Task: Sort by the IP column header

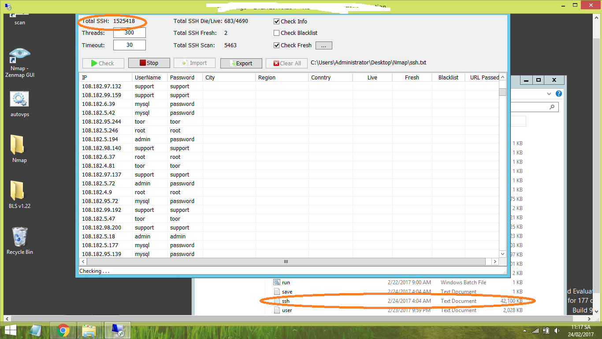Action: (106, 77)
